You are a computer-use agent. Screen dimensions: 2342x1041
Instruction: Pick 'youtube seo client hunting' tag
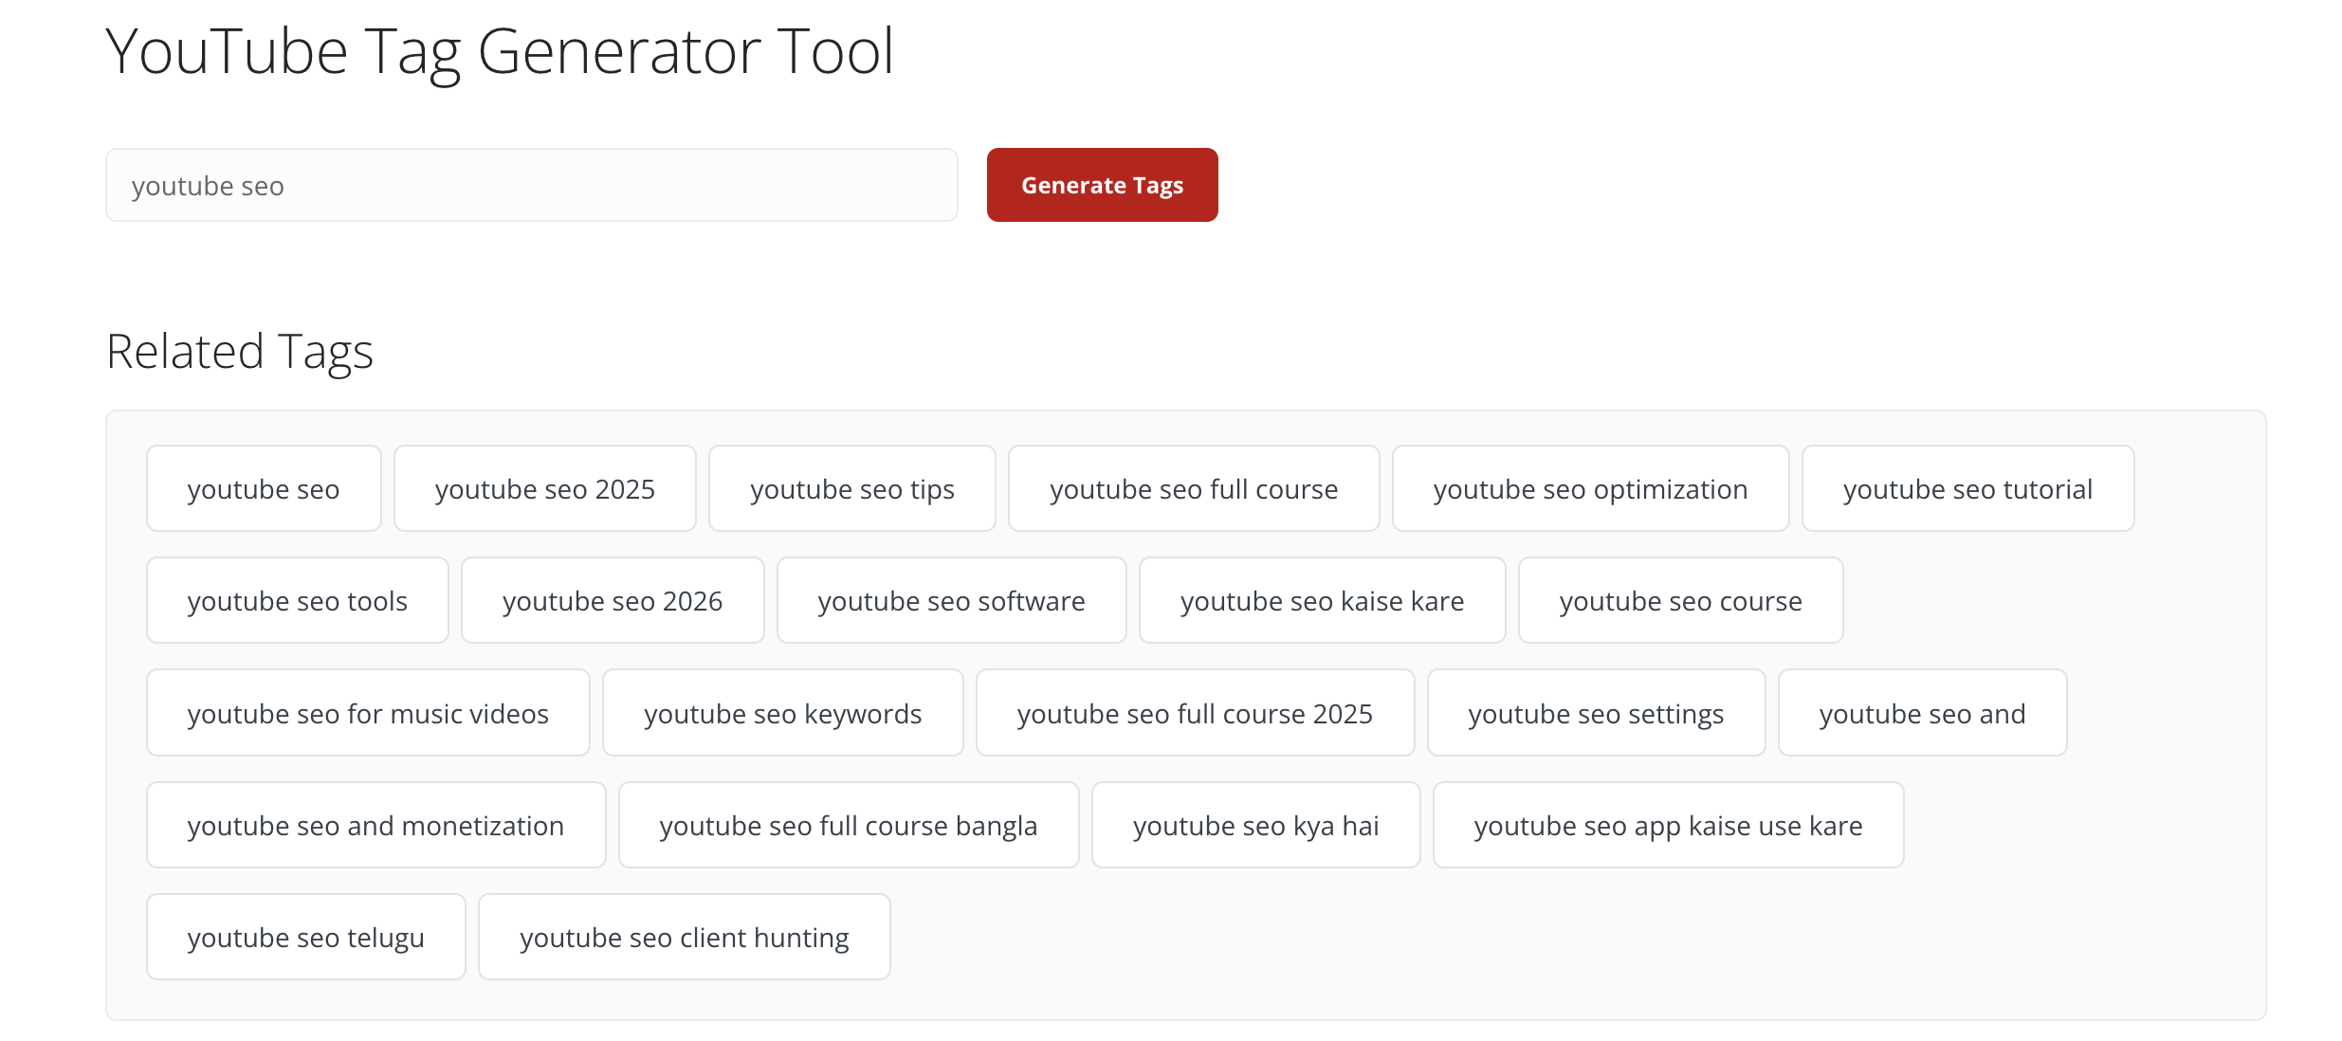(685, 937)
